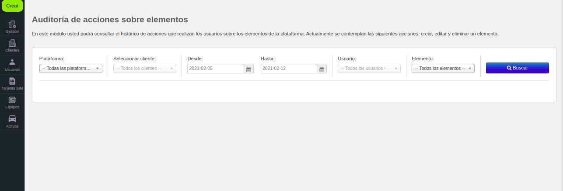563x191 pixels.
Task: Click the Hasta date input field
Action: click(x=289, y=69)
